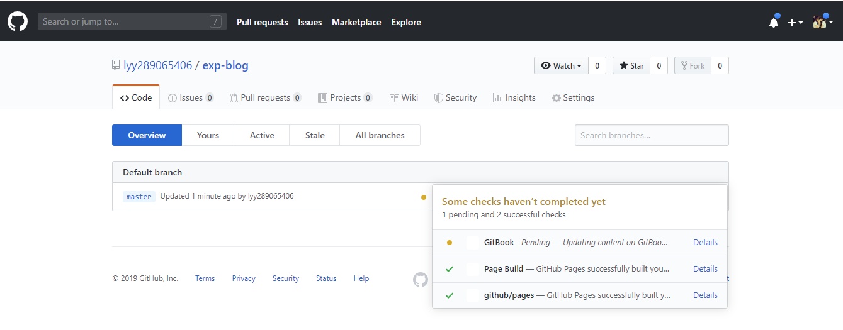
Task: Star the repository
Action: [x=631, y=65]
